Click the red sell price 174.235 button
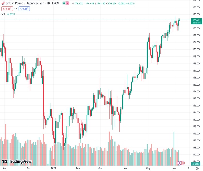Image resolution: width=203 pixels, height=171 pixels. pyautogui.click(x=7, y=9)
